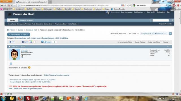Switch to the Fórum tab
181x101 pixels.
pos(12,20)
